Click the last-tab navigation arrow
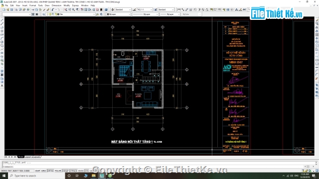319x179 pixels. 15,157
